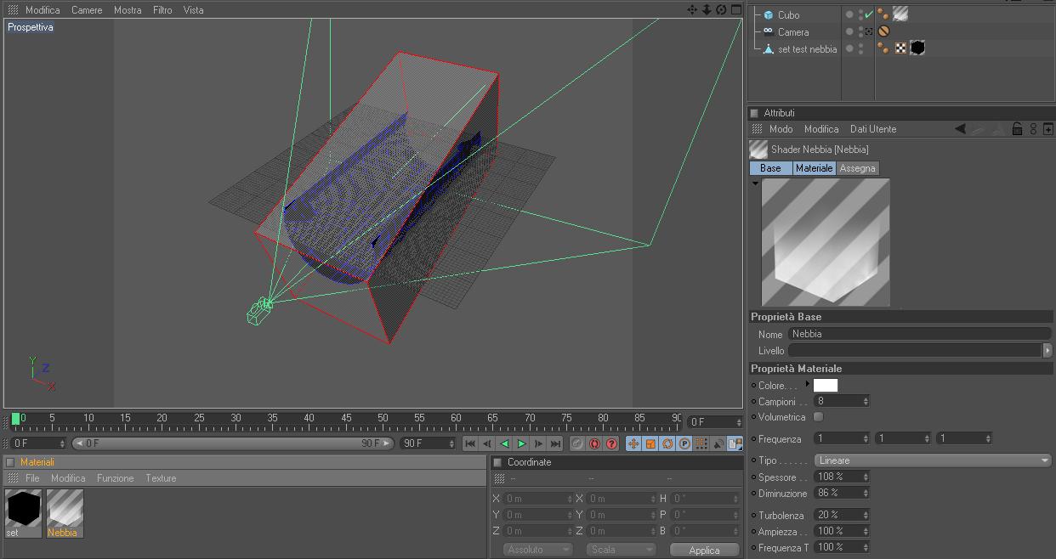Open new Attributi manager plus icon
This screenshot has width=1056, height=559.
(1047, 129)
